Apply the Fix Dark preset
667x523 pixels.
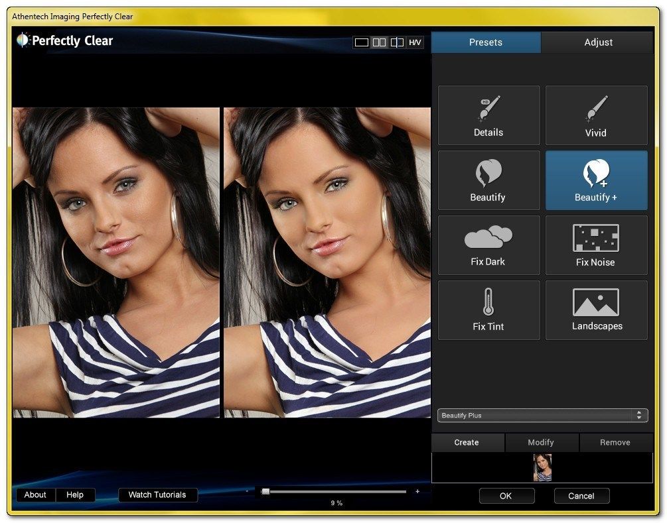click(x=488, y=245)
